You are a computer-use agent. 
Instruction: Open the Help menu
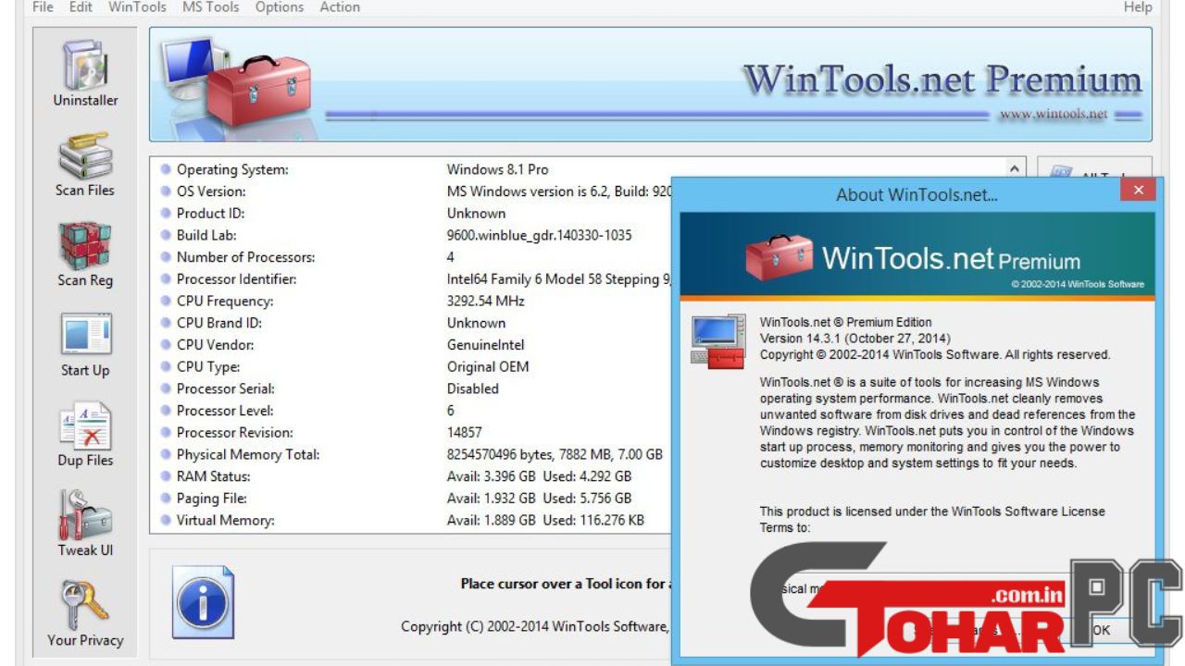1138,7
